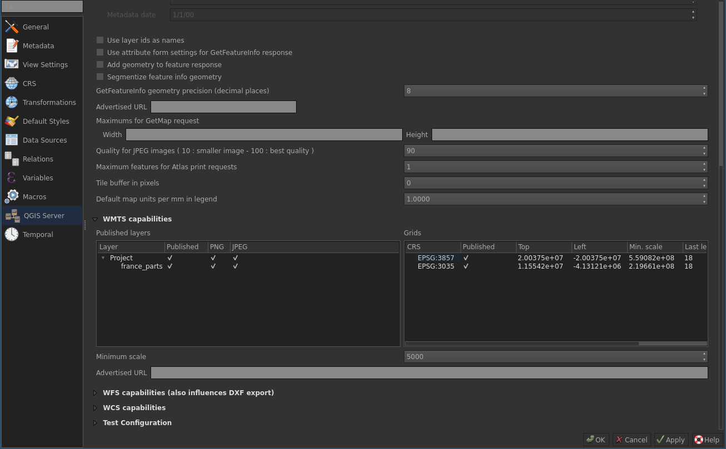Open the Variables page
The height and width of the screenshot is (449, 726).
tap(39, 177)
